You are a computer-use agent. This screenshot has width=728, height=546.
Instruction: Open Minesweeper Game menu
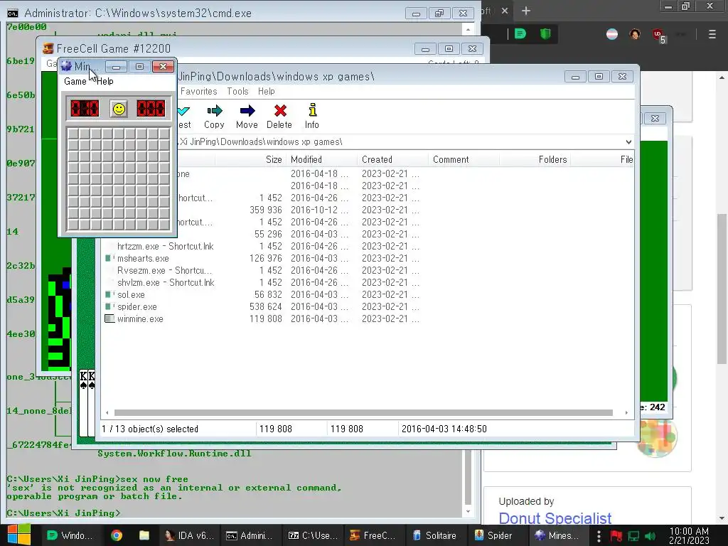tap(75, 81)
